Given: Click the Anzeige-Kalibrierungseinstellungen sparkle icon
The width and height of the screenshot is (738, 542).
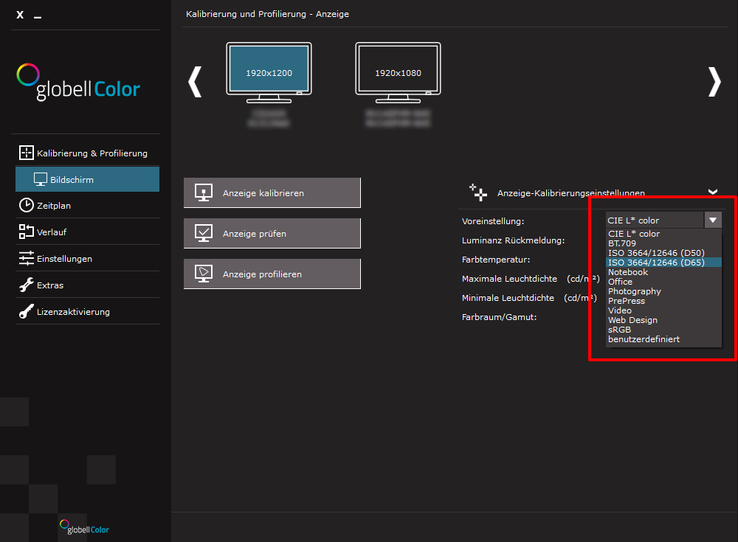Looking at the screenshot, I should tap(479, 192).
